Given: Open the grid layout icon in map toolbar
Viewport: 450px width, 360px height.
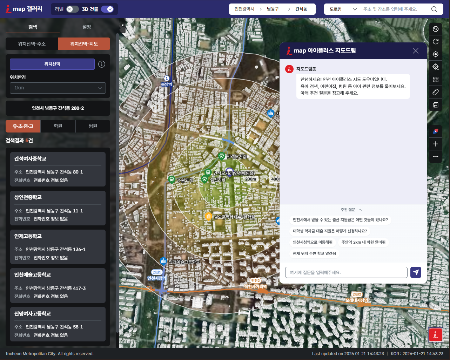Looking at the screenshot, I should click(436, 80).
